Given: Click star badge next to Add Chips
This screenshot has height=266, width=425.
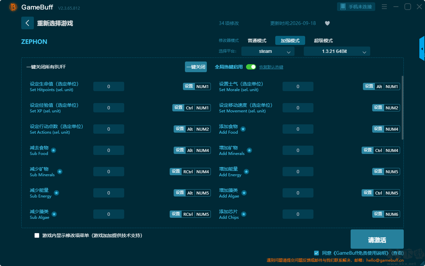Looking at the screenshot, I should (x=244, y=214).
